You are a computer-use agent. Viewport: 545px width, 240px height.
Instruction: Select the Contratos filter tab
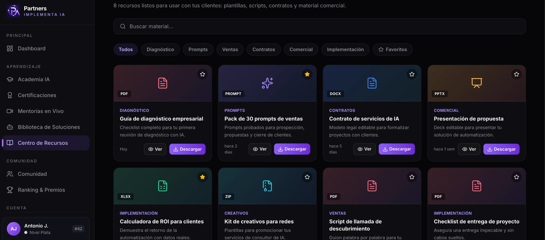pyautogui.click(x=264, y=50)
